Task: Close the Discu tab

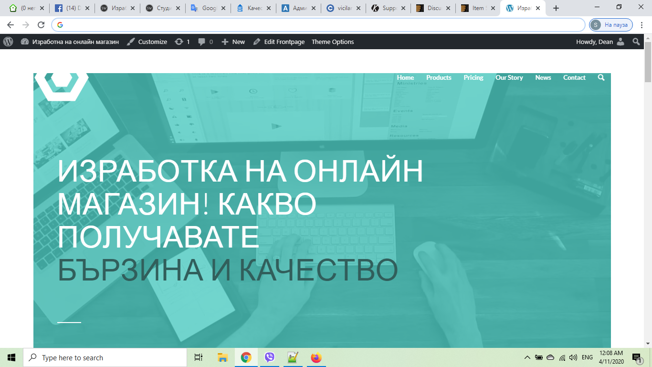Action: pyautogui.click(x=448, y=8)
